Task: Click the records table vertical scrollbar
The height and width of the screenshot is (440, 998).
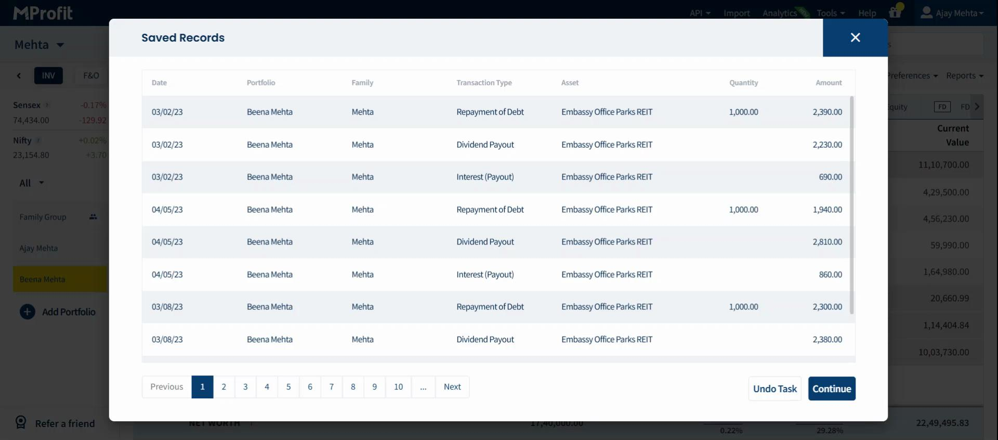Action: coord(851,205)
